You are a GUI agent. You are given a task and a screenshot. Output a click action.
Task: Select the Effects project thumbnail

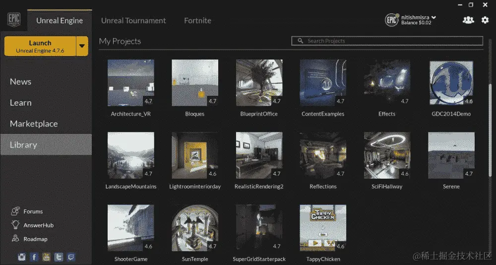click(x=387, y=83)
